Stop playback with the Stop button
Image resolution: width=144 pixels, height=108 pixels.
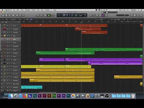[x=45, y=15]
